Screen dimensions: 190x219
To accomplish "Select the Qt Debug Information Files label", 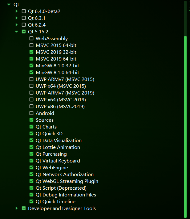I will (66, 195).
